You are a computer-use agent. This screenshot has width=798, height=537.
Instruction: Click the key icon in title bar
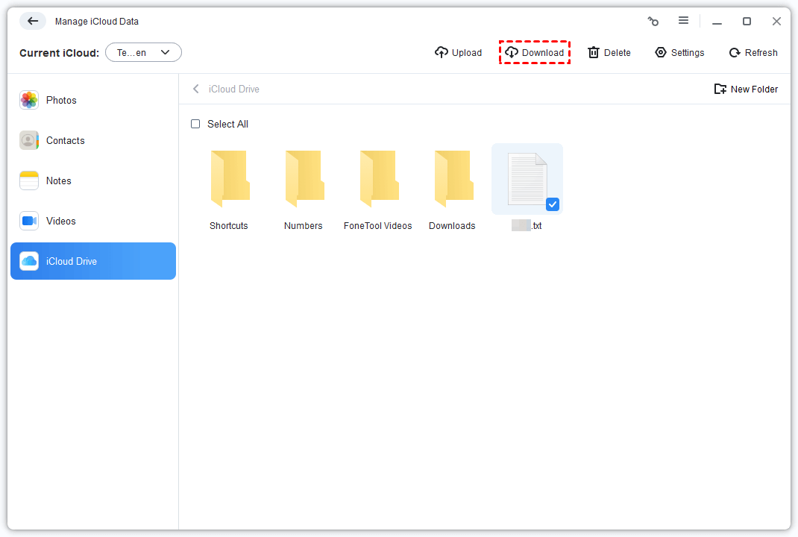(x=653, y=21)
